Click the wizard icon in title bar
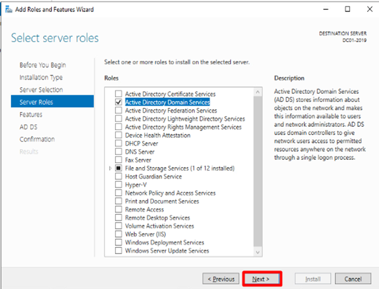Screen dimensions: 379x289 coord(8,9)
